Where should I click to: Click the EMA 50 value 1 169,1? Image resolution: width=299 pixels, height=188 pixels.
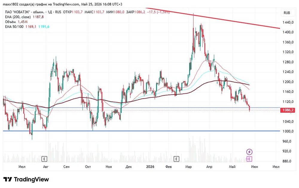(31, 27)
